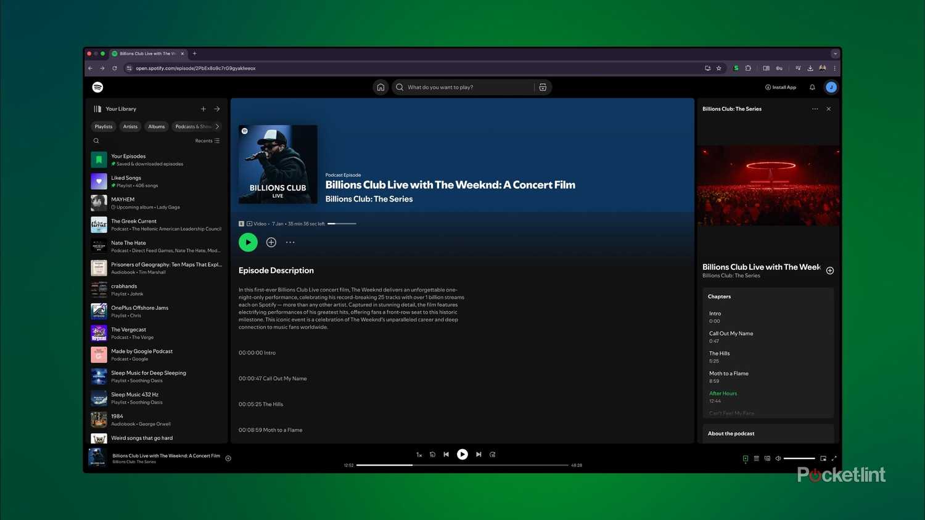Jump to Intro chapter
925x520 pixels.
click(x=768, y=317)
